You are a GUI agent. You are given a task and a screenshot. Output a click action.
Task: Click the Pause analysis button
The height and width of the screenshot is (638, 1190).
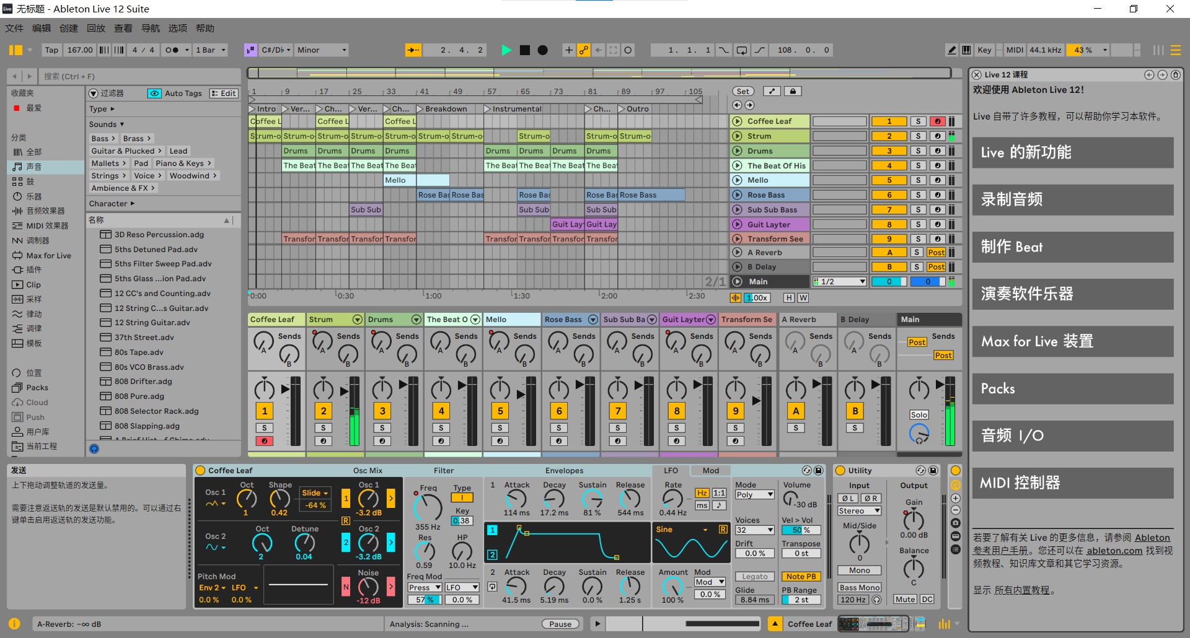pos(560,624)
